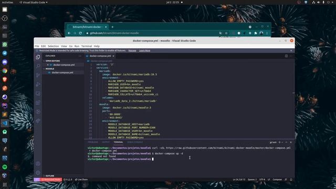The height and width of the screenshot is (189, 336).
Task: Open Run and Debug in the activity bar
Action: 38,85
